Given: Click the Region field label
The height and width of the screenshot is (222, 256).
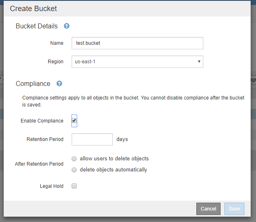Looking at the screenshot, I should coord(56,62).
